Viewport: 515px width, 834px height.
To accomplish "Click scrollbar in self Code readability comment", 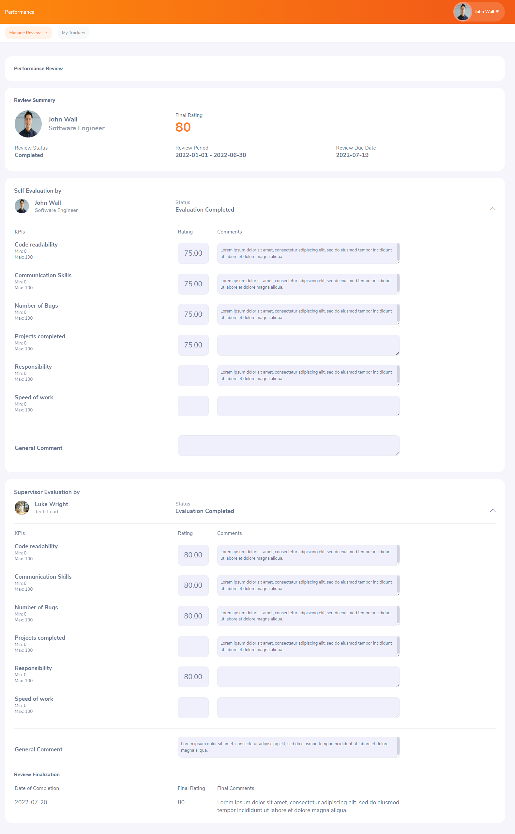I will 398,252.
